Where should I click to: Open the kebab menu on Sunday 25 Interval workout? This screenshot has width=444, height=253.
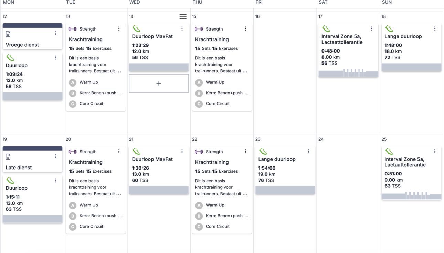[435, 151]
